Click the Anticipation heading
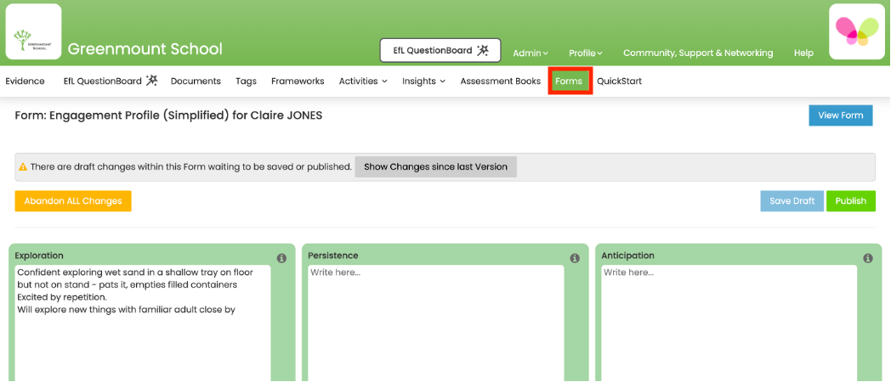Screen dimensions: 891x382 tap(628, 256)
